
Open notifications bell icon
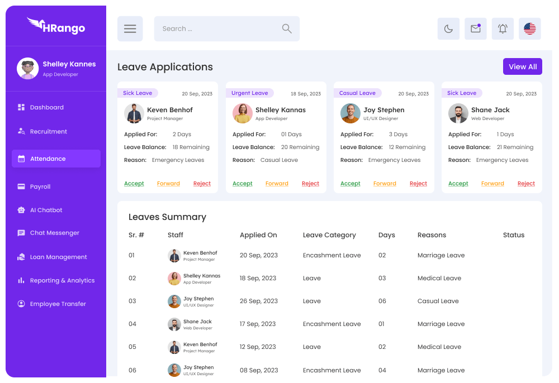(x=503, y=29)
